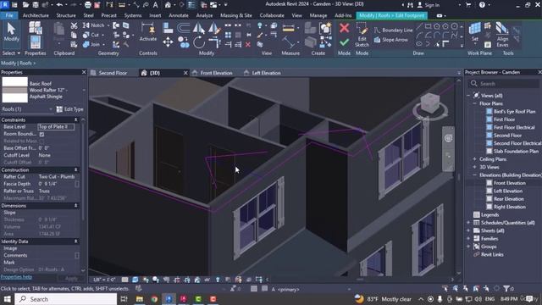The height and width of the screenshot is (305, 542).
Task: Open the Massing & Site ribbon tab
Action: [235, 15]
